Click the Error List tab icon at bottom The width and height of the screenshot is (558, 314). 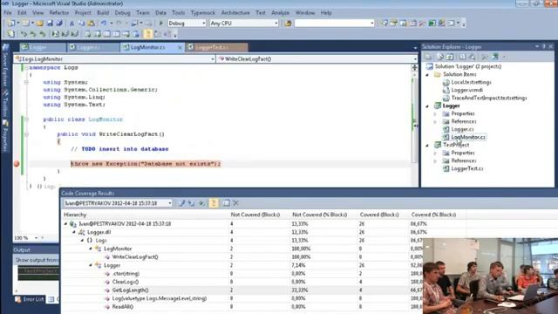tap(18, 299)
